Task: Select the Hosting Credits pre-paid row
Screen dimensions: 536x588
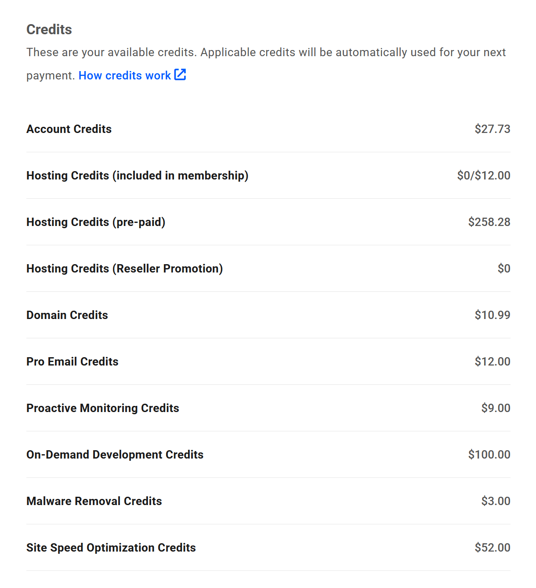Action: point(96,222)
